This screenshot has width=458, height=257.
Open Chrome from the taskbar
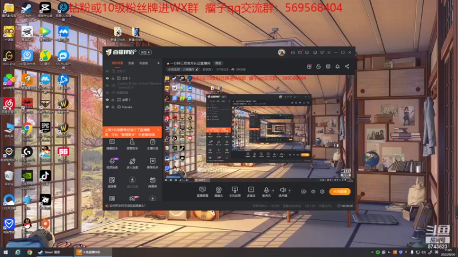[30, 252]
